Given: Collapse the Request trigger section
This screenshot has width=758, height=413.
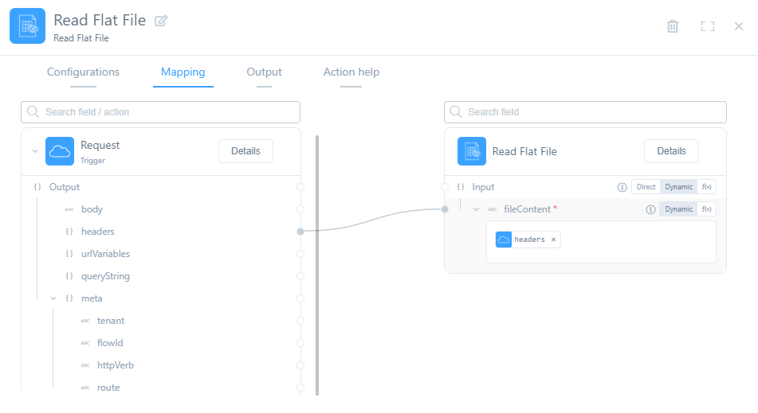Looking at the screenshot, I should (34, 151).
